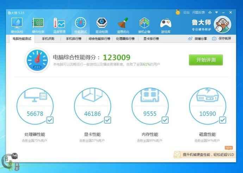243x173 pixels.
Task: Minimize the 鲁大师 window
Action: point(223,13)
